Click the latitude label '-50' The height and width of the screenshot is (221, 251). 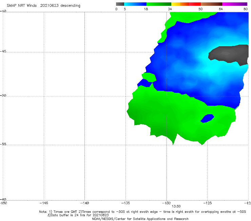3,95
